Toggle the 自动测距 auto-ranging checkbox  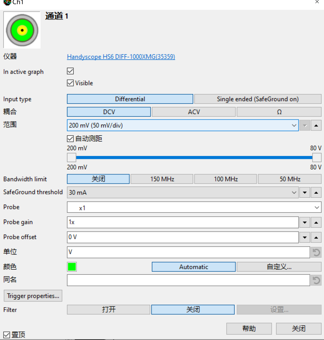point(70,139)
